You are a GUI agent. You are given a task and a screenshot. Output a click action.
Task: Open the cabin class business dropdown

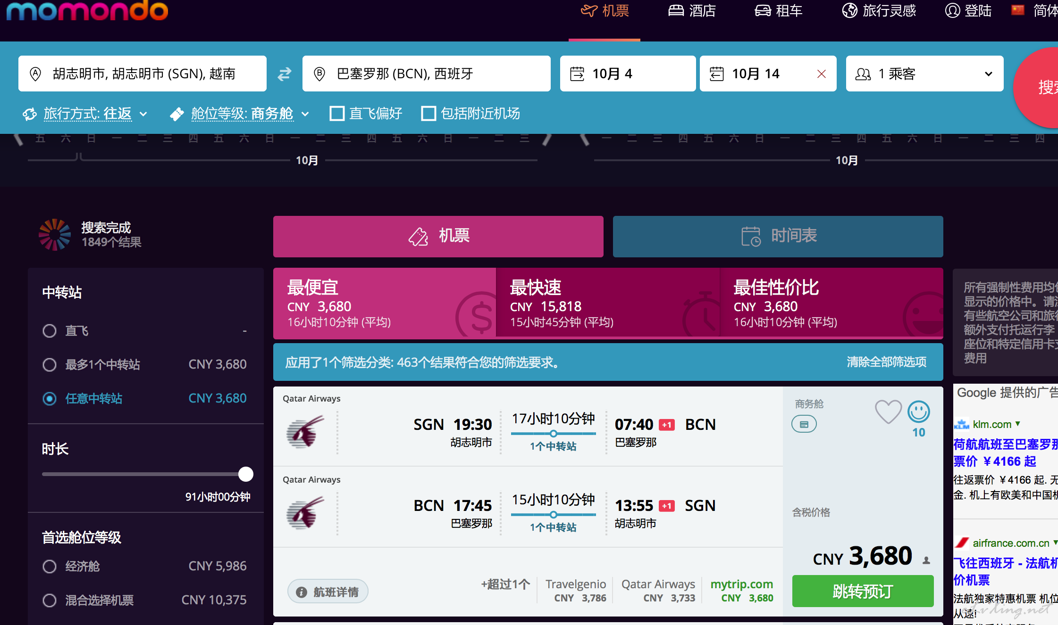click(x=250, y=114)
